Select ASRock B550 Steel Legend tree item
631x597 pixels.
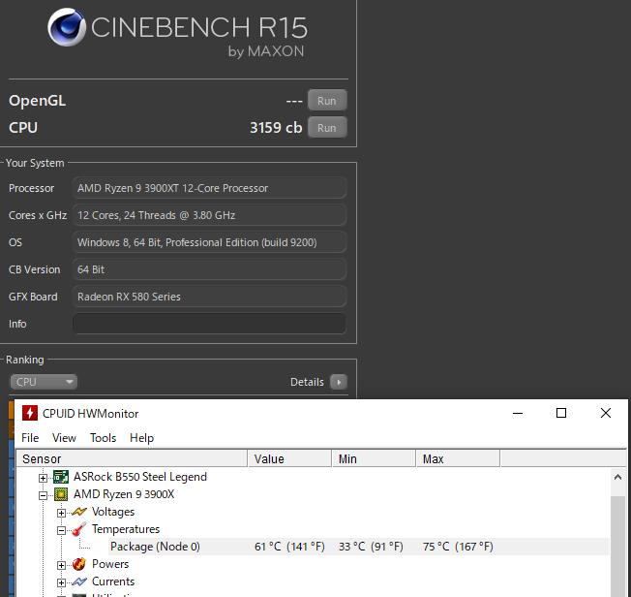140,477
